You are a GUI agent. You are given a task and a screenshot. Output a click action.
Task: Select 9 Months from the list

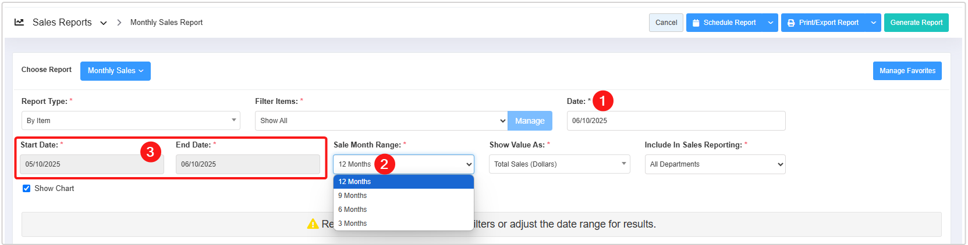point(353,196)
